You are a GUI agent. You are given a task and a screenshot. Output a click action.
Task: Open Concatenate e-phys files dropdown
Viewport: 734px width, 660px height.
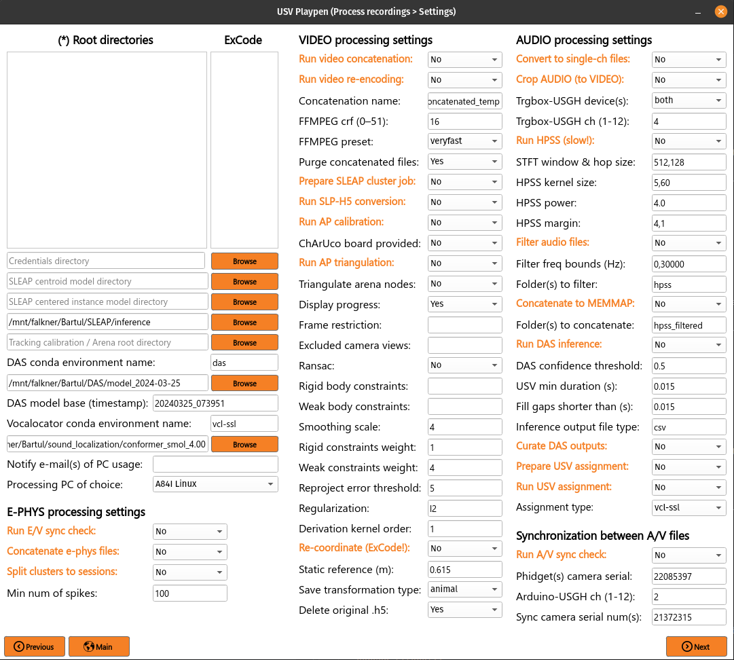click(x=189, y=552)
